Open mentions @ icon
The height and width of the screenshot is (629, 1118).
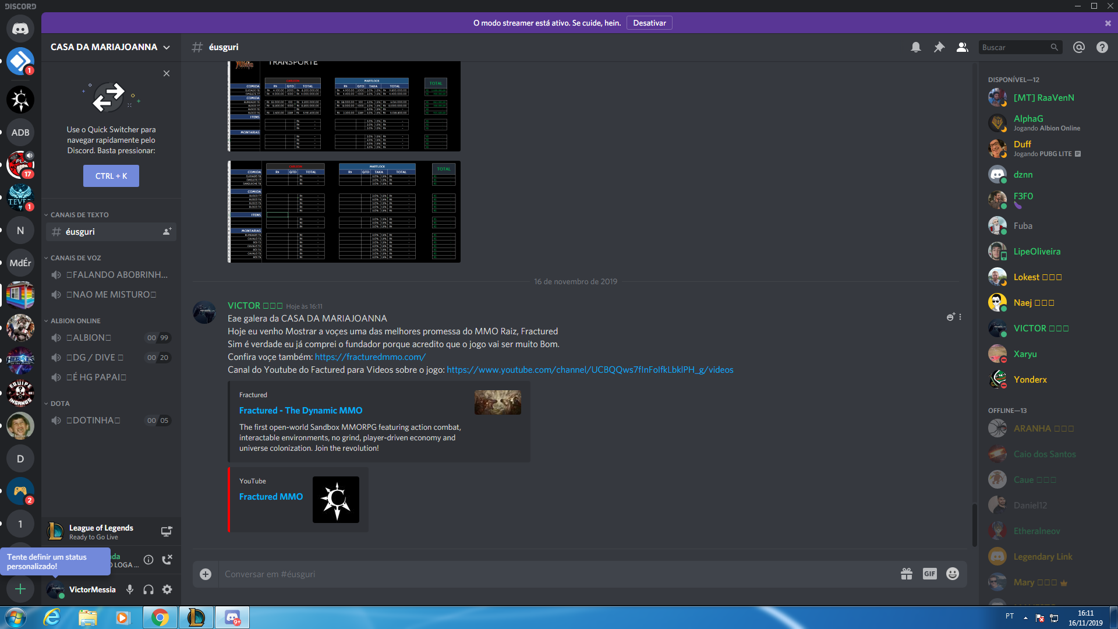(x=1079, y=47)
